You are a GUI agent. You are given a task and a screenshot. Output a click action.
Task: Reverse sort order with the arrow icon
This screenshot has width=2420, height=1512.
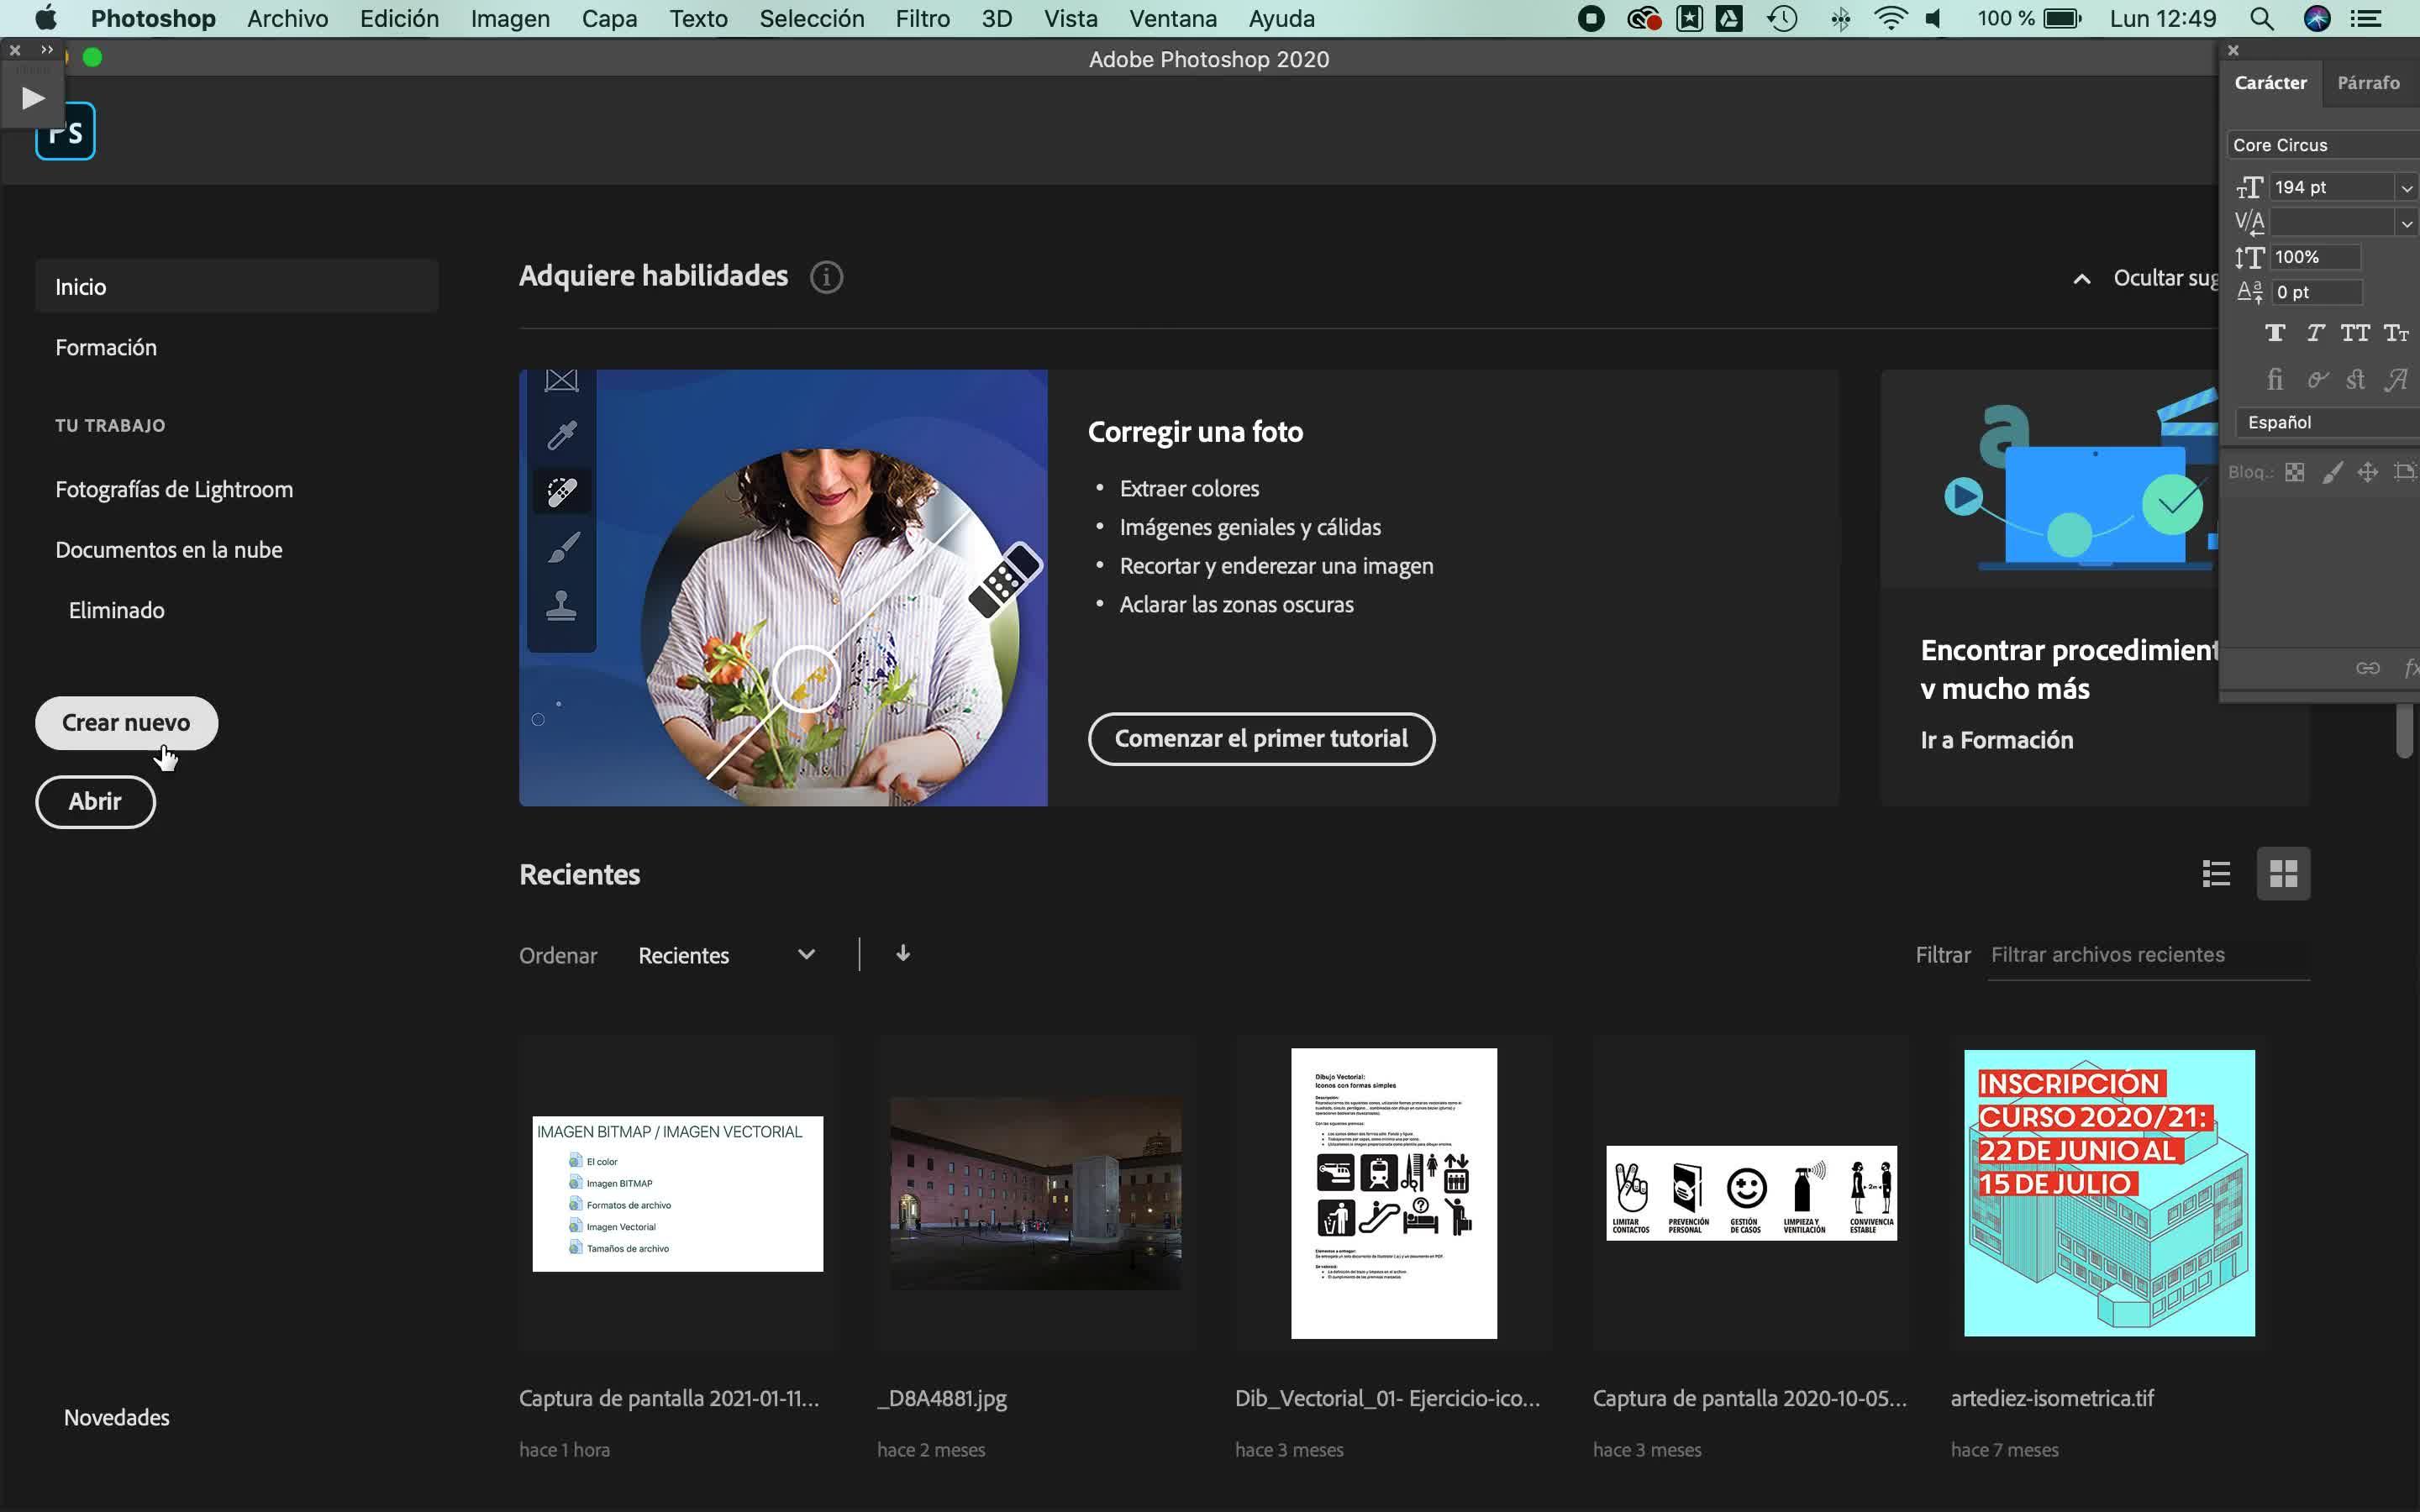click(903, 954)
